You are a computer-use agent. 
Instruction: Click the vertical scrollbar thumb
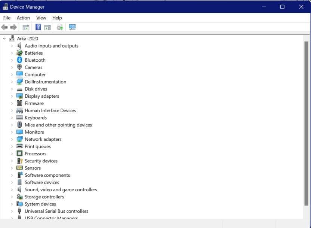point(307,123)
